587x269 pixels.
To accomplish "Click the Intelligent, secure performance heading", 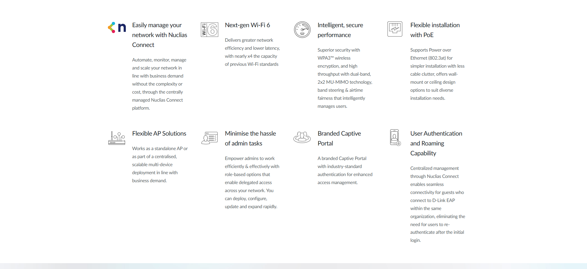I will tap(340, 30).
